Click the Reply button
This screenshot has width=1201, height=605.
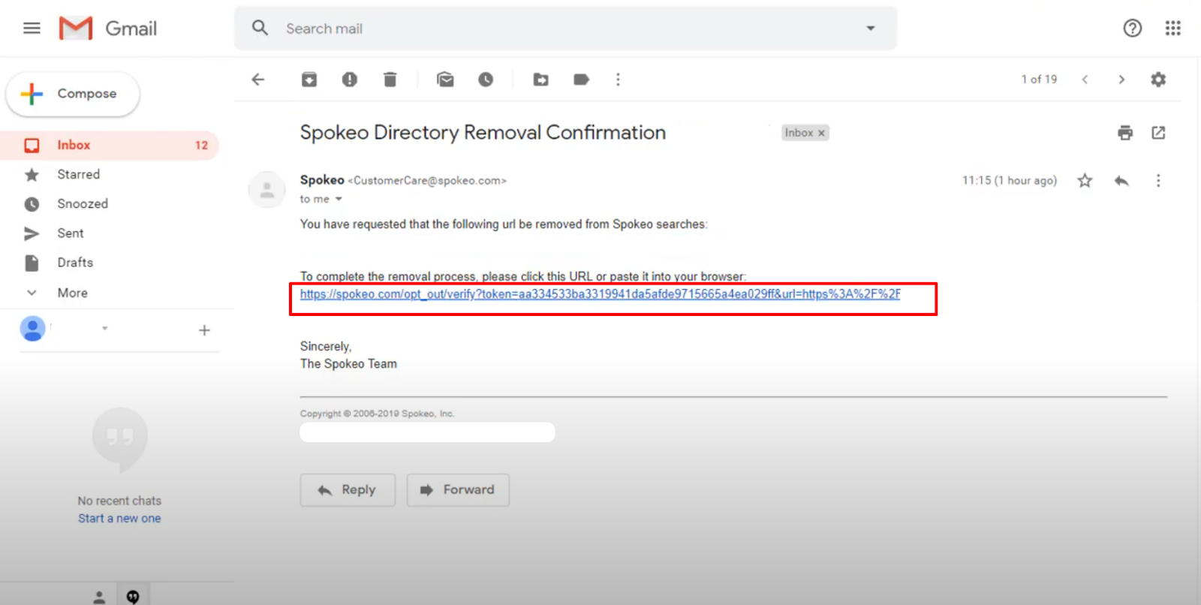pos(348,490)
